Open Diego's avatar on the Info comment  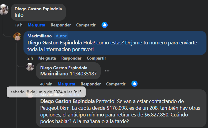coord(4,10)
